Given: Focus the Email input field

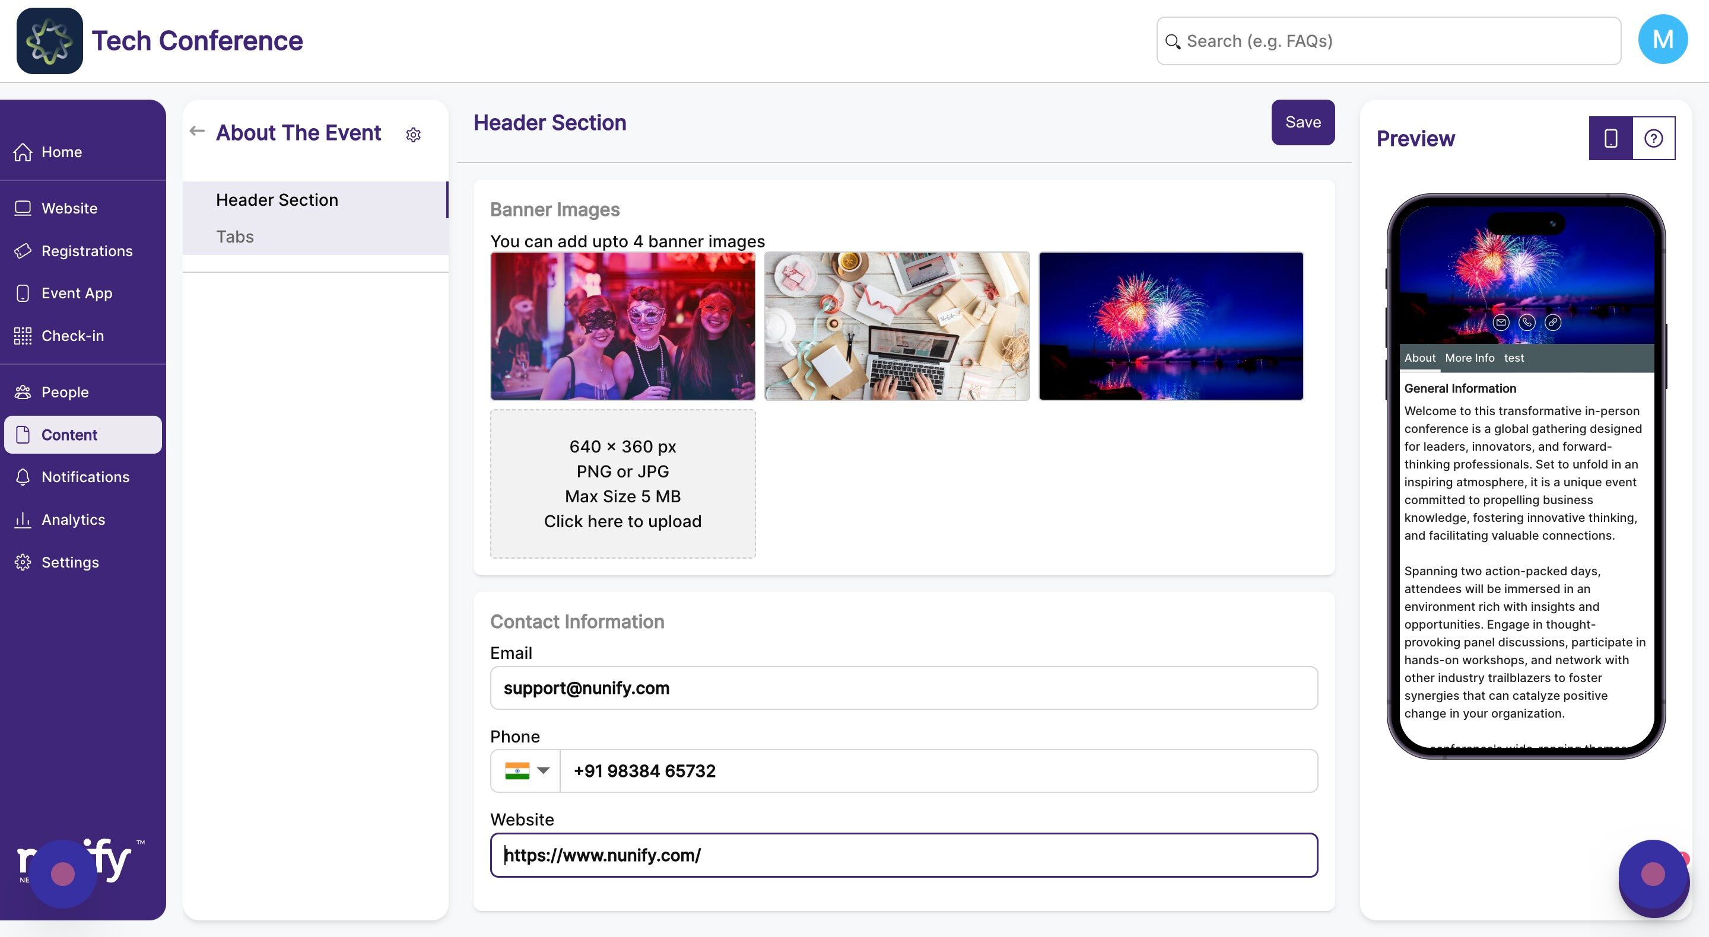Looking at the screenshot, I should tap(904, 689).
